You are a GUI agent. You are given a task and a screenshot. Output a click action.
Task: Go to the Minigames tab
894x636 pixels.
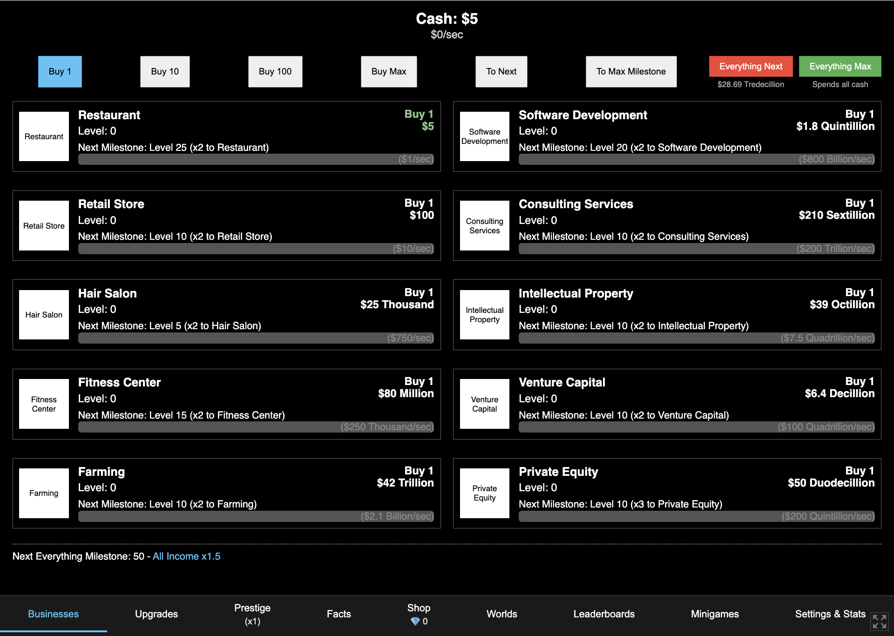(x=715, y=614)
